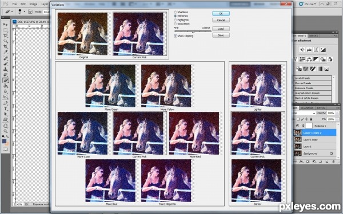Click the More Green thumbnail
Image resolution: width=343 pixels, height=214 pixels.
pos(110,86)
